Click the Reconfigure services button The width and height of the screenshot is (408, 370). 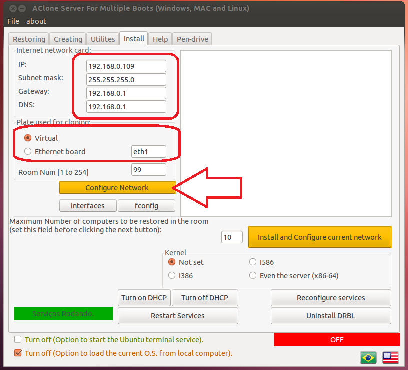pyautogui.click(x=331, y=298)
